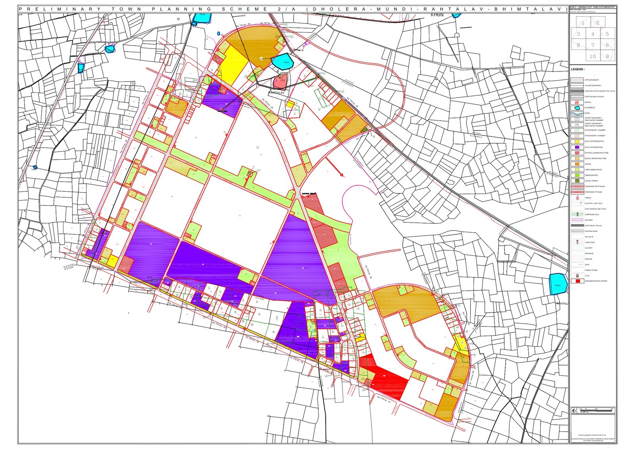Select key map sheet cell 6

[x=607, y=45]
